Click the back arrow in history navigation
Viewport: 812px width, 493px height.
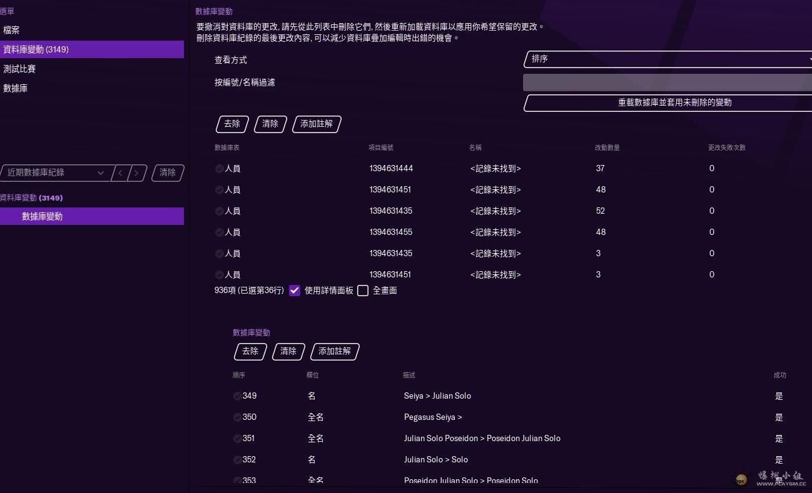[120, 173]
